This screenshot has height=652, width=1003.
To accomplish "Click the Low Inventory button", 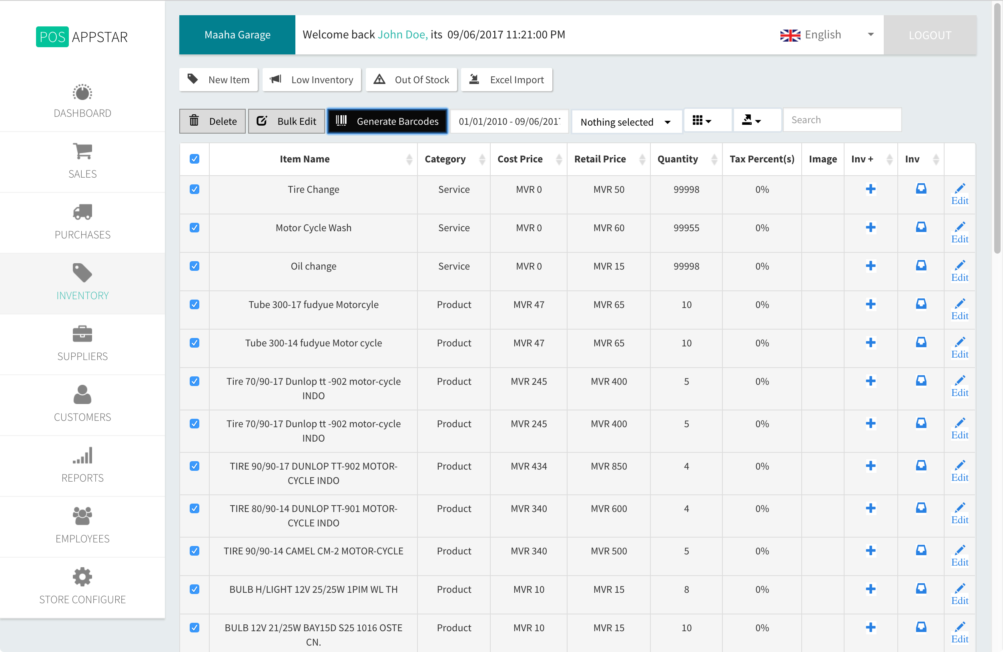I will coord(311,80).
